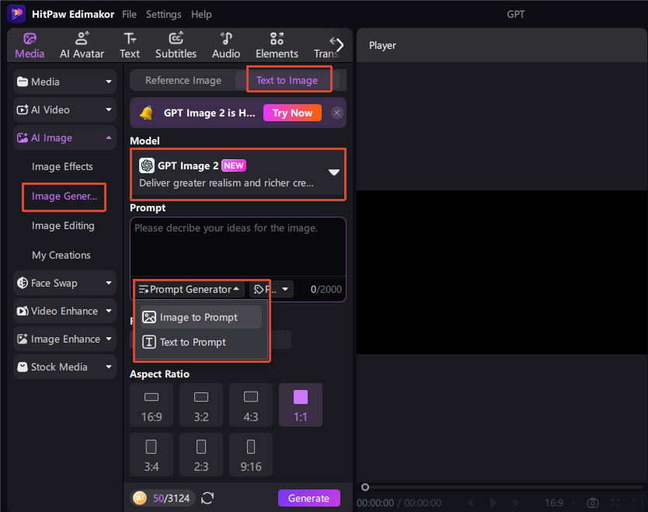The width and height of the screenshot is (648, 512).
Task: Select the 3:4 aspect ratio
Action: (x=152, y=455)
